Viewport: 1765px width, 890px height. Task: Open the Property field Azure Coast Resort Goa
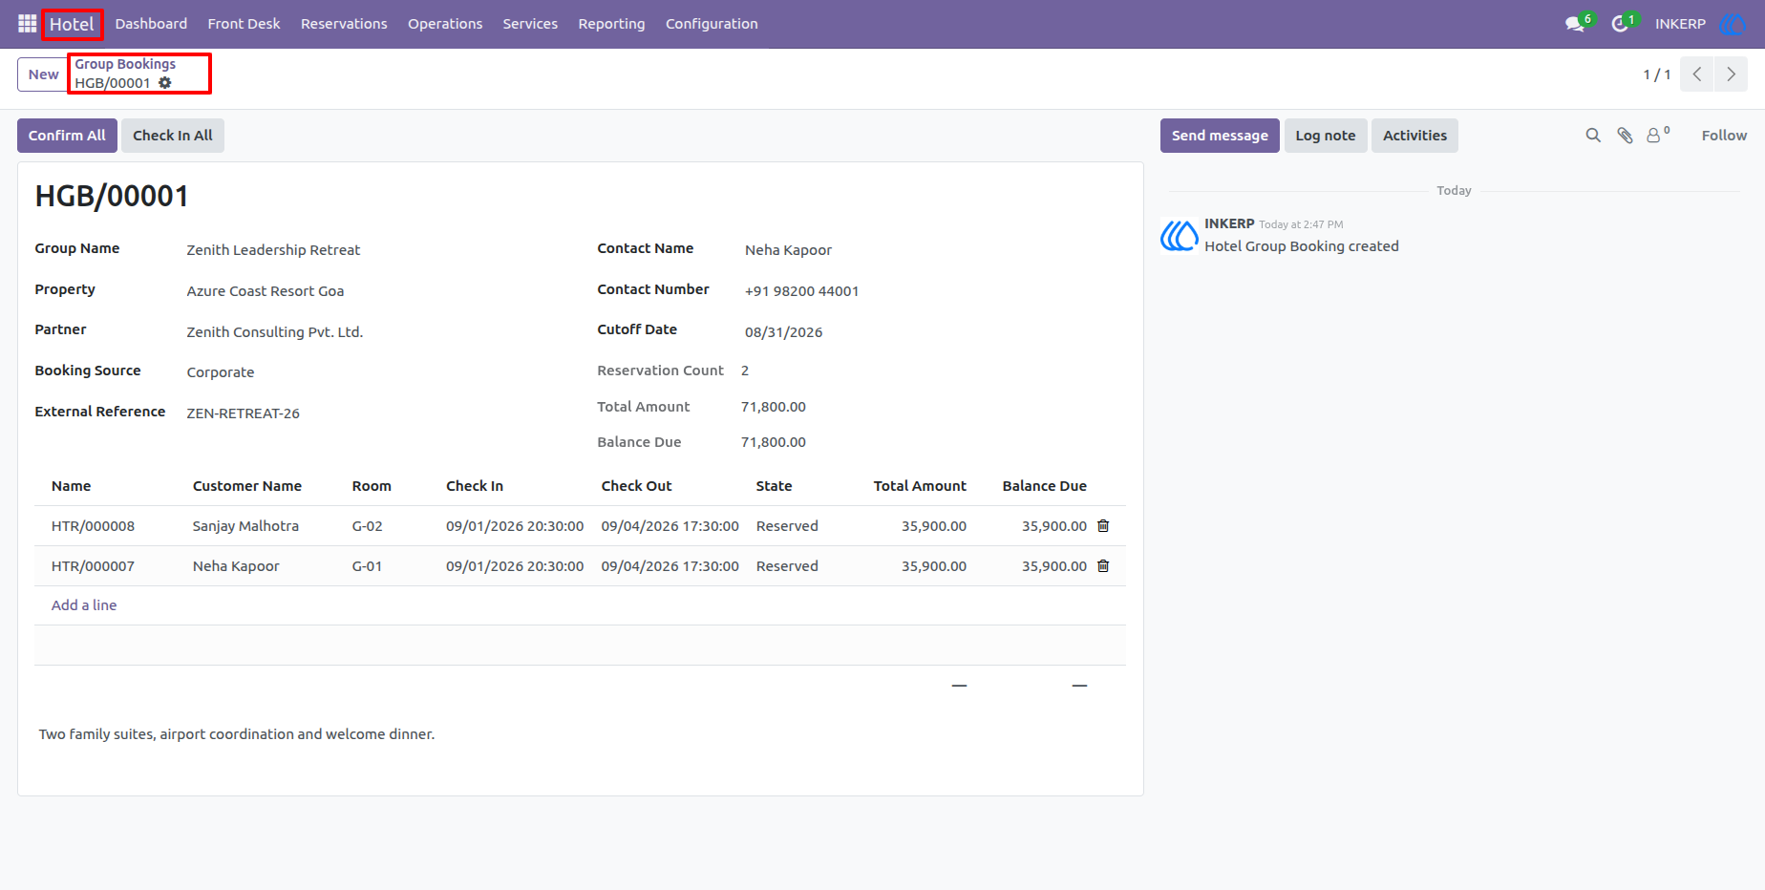tap(372, 291)
